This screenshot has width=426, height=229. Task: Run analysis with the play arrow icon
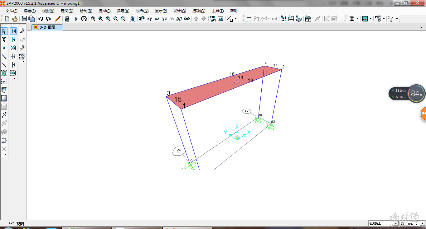(76, 19)
